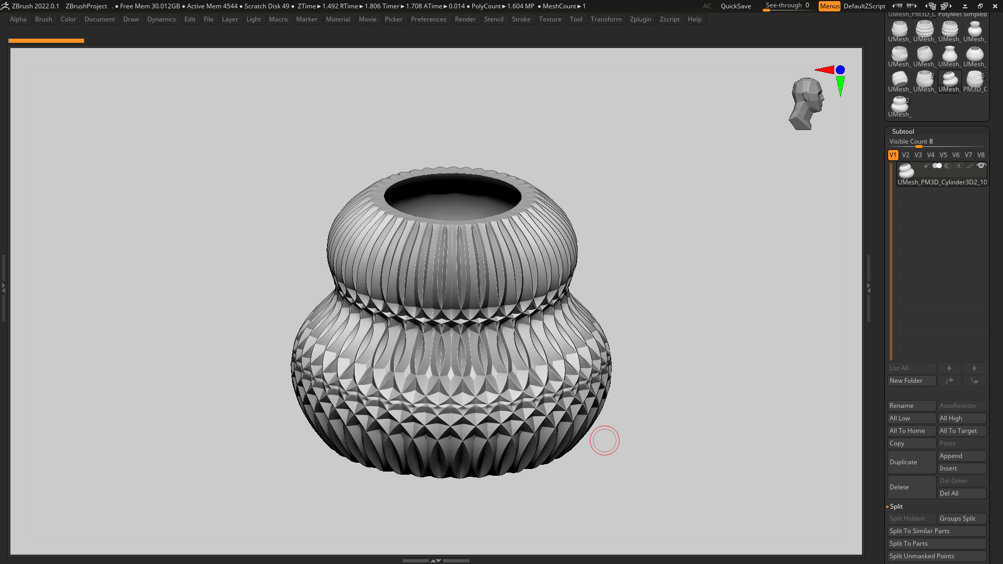Click the PolyCount 1.604 MP status text
This screenshot has height=564, width=1003.
pyautogui.click(x=503, y=6)
